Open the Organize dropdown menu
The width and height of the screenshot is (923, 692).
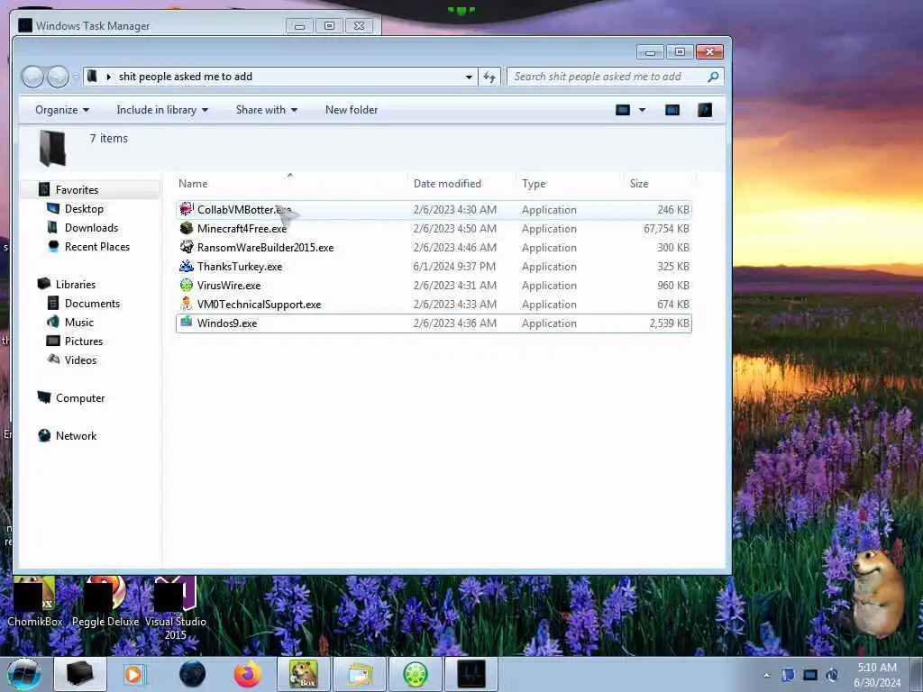(x=62, y=110)
